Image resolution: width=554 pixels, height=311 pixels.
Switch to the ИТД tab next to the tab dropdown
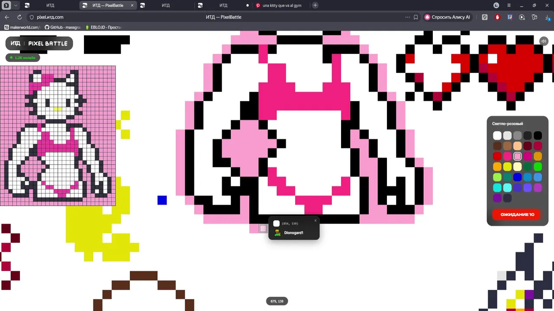tap(50, 5)
